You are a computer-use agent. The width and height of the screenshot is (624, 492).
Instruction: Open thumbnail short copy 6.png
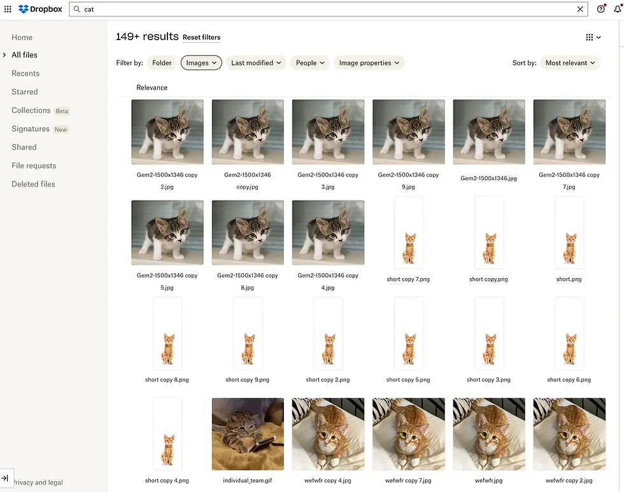pos(569,333)
